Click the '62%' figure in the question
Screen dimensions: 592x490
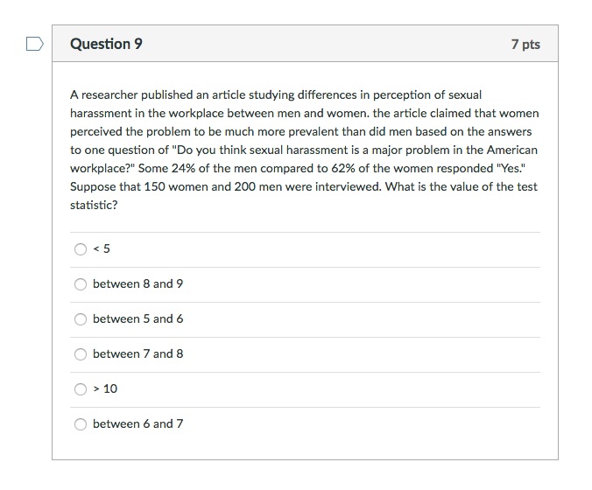[x=343, y=168]
